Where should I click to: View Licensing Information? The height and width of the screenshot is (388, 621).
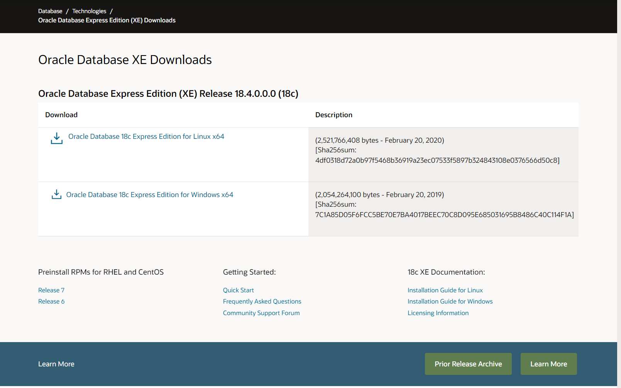438,313
